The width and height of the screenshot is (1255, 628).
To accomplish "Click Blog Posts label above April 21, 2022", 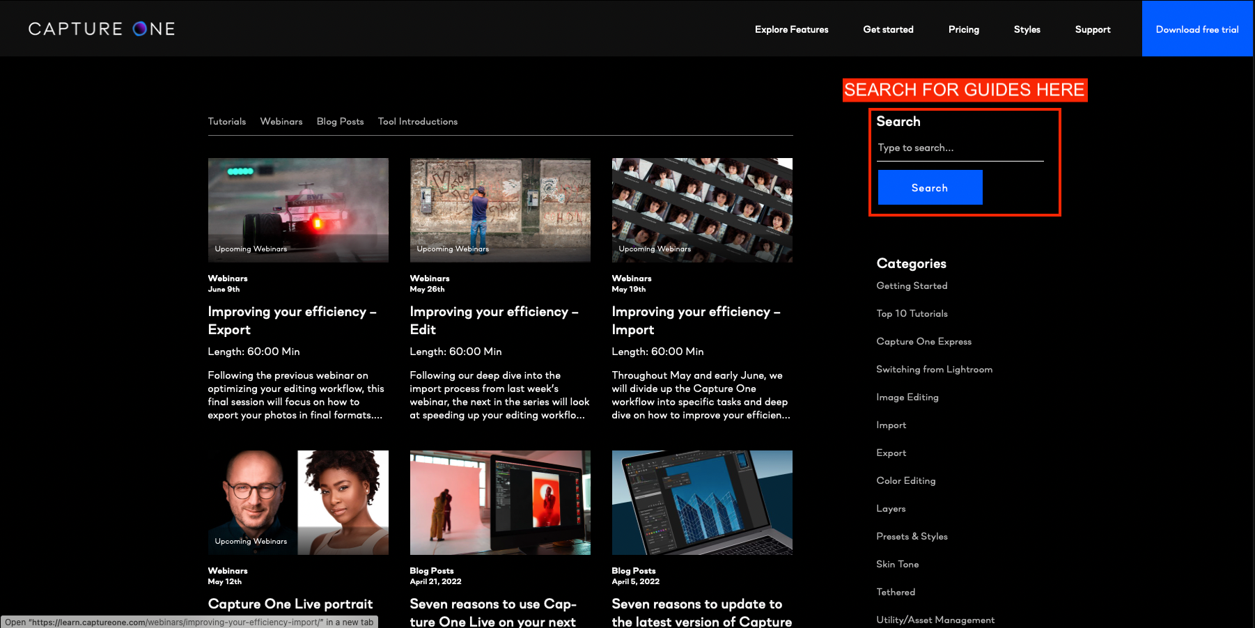I will point(432,571).
